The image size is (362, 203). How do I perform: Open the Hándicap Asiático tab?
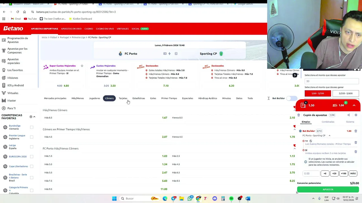click(x=208, y=98)
